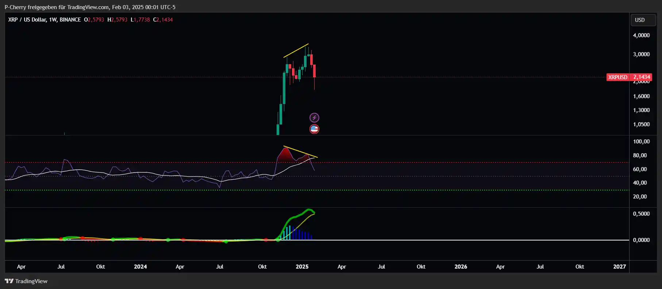This screenshot has height=289, width=662.
Task: Click the XRPUSD price label 2,1434
Action: (629, 77)
